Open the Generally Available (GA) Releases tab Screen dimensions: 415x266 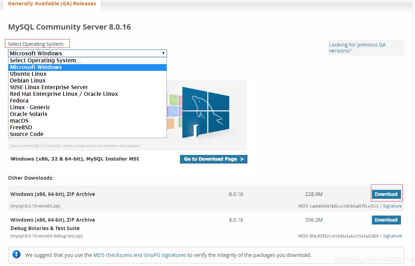(52, 4)
